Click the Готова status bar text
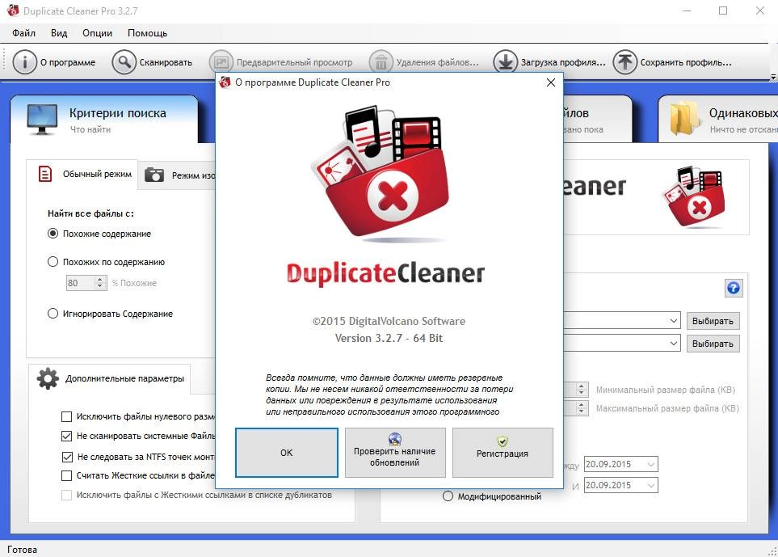The image size is (778, 557). tap(22, 550)
